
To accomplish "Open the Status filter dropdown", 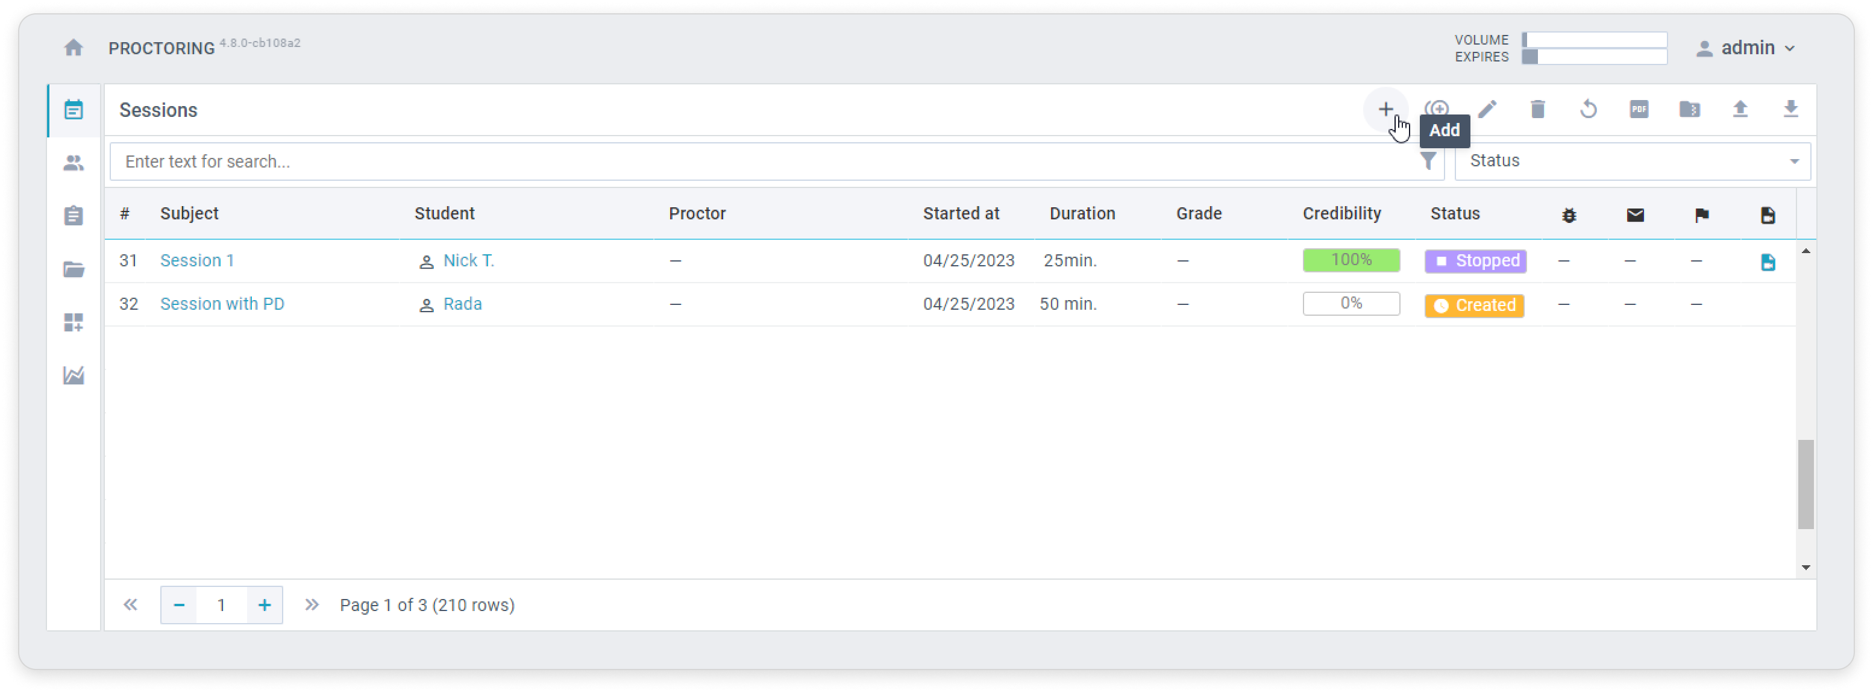I will coord(1631,161).
